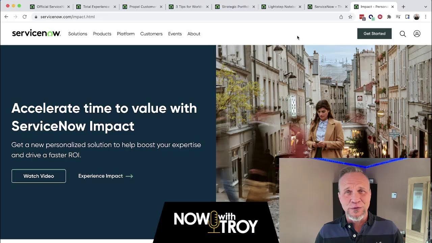Open the red extension with badge 2
This screenshot has width=432, height=243.
[x=362, y=17]
